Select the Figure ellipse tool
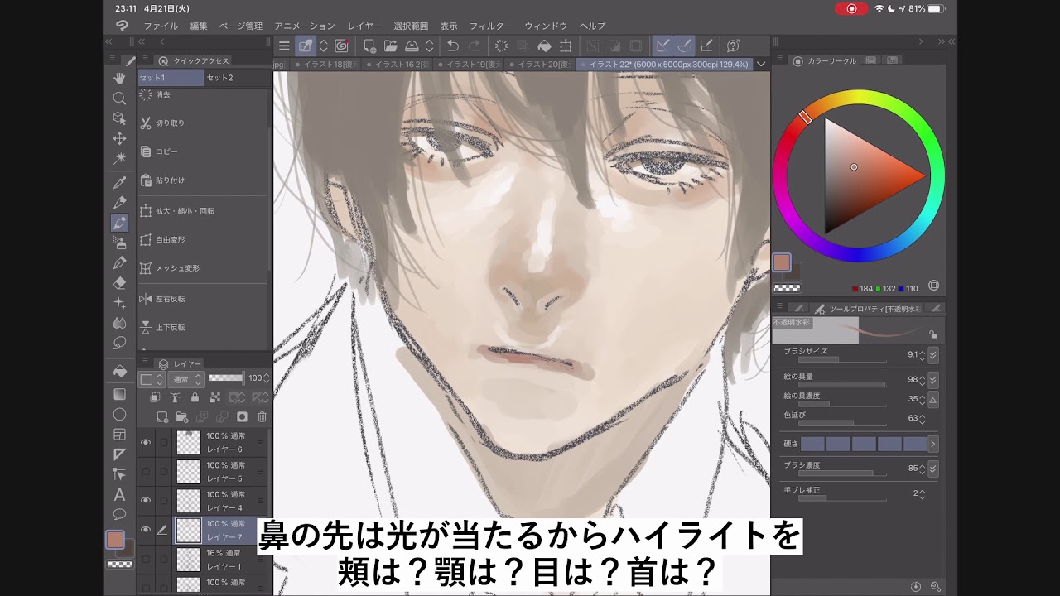Screen dimensions: 1060x596 119,414
